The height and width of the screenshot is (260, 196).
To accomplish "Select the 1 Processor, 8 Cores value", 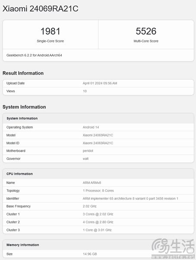I will [x=98, y=191].
